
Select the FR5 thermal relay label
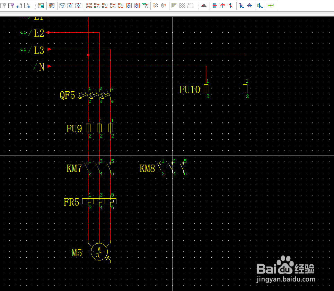click(x=71, y=202)
